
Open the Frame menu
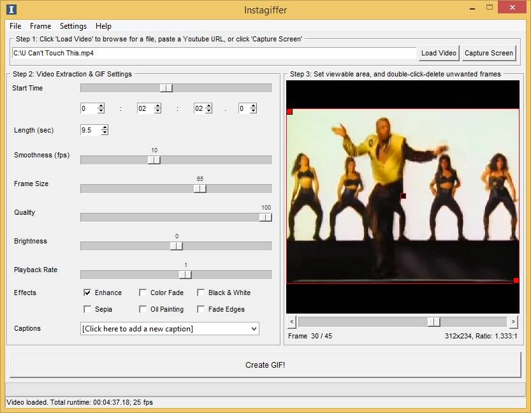click(x=40, y=26)
